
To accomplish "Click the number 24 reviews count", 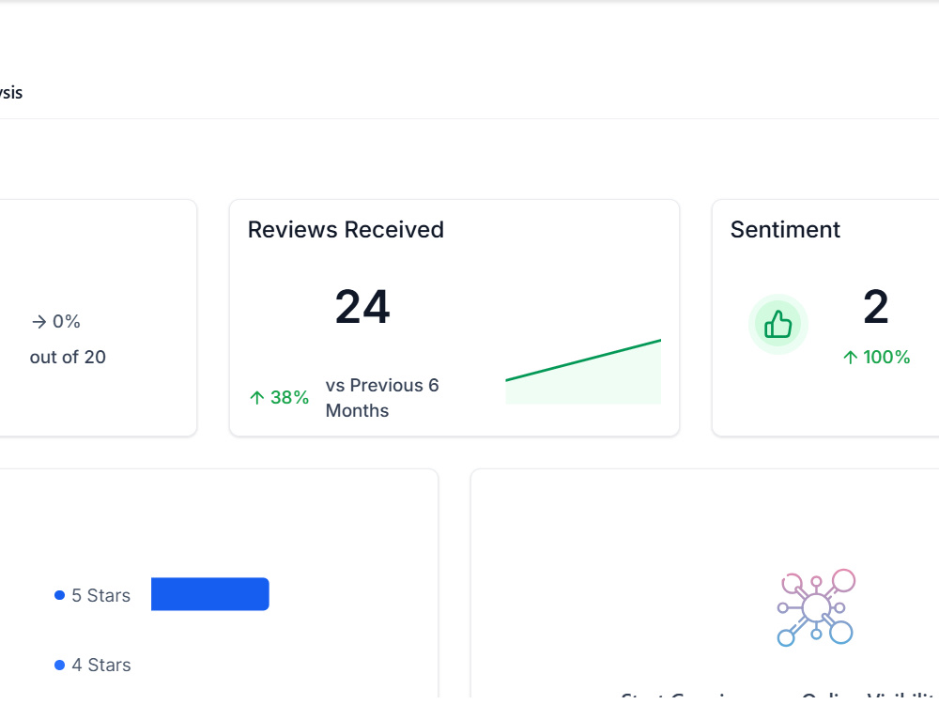I will click(x=362, y=307).
